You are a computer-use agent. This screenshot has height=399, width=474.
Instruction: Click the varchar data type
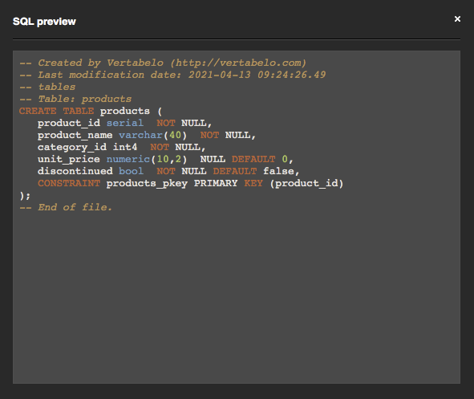(140, 135)
